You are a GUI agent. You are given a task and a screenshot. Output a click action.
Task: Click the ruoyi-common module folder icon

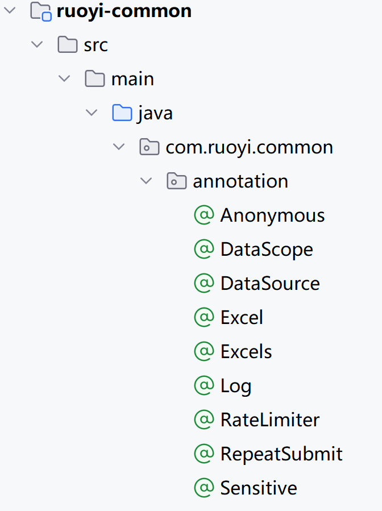[41, 11]
